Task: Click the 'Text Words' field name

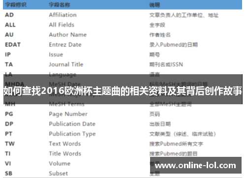Action: [65, 144]
